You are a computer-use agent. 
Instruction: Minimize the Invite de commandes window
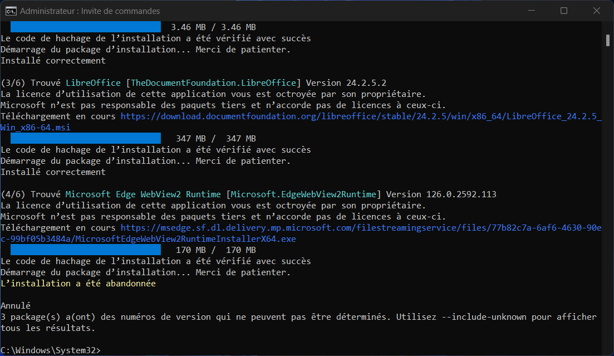tap(532, 11)
